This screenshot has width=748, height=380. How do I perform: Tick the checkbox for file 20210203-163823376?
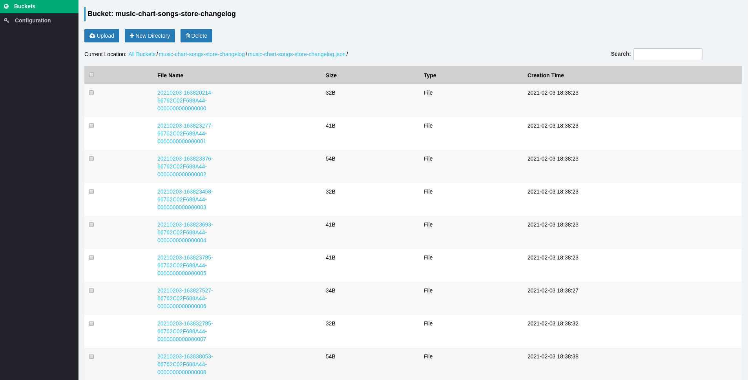[91, 159]
